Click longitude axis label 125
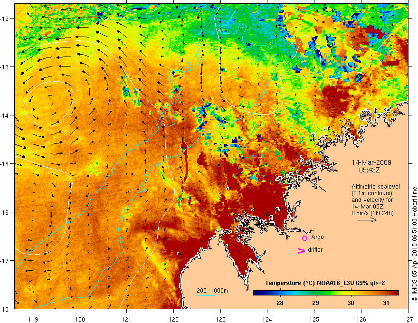The height and width of the screenshot is (323, 418). pyautogui.click(x=314, y=319)
